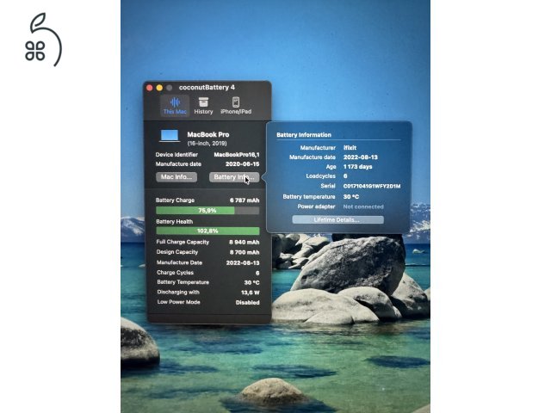Select the Low Power Mode Disabled value

point(248,302)
